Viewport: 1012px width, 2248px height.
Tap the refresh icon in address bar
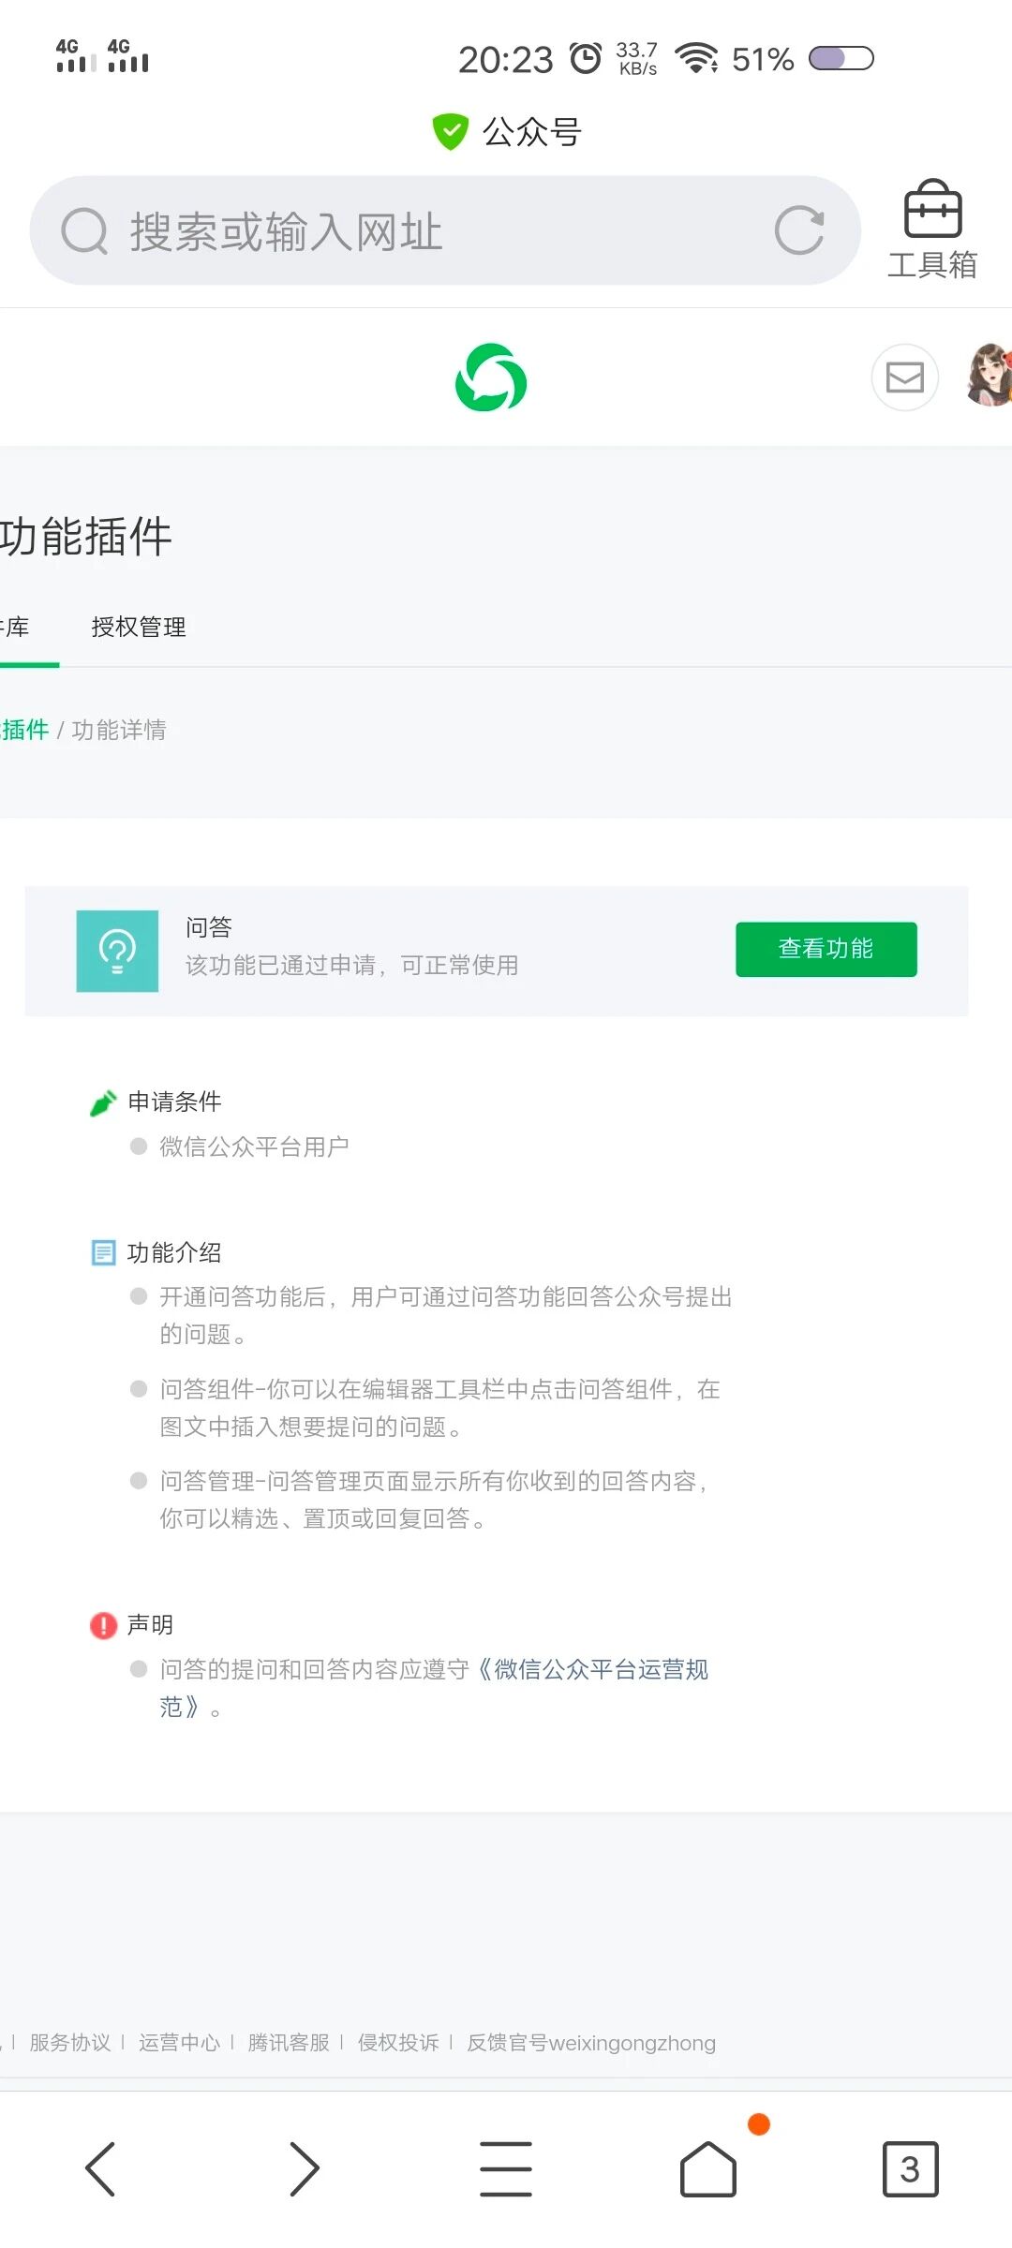click(x=799, y=230)
